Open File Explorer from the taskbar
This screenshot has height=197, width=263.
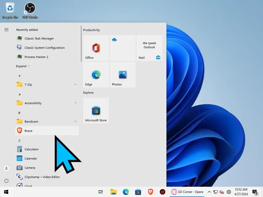click(x=113, y=192)
